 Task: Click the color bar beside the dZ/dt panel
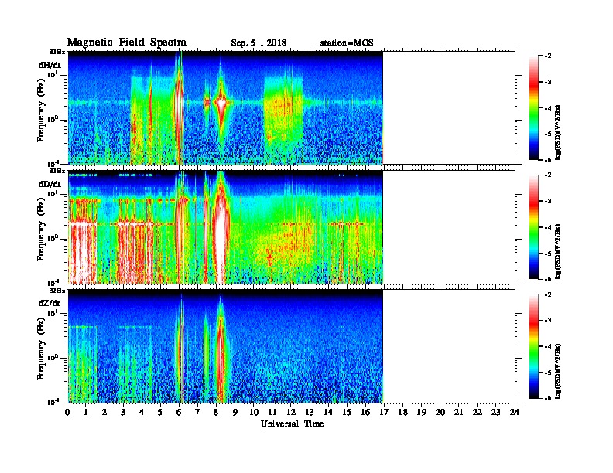click(x=534, y=346)
